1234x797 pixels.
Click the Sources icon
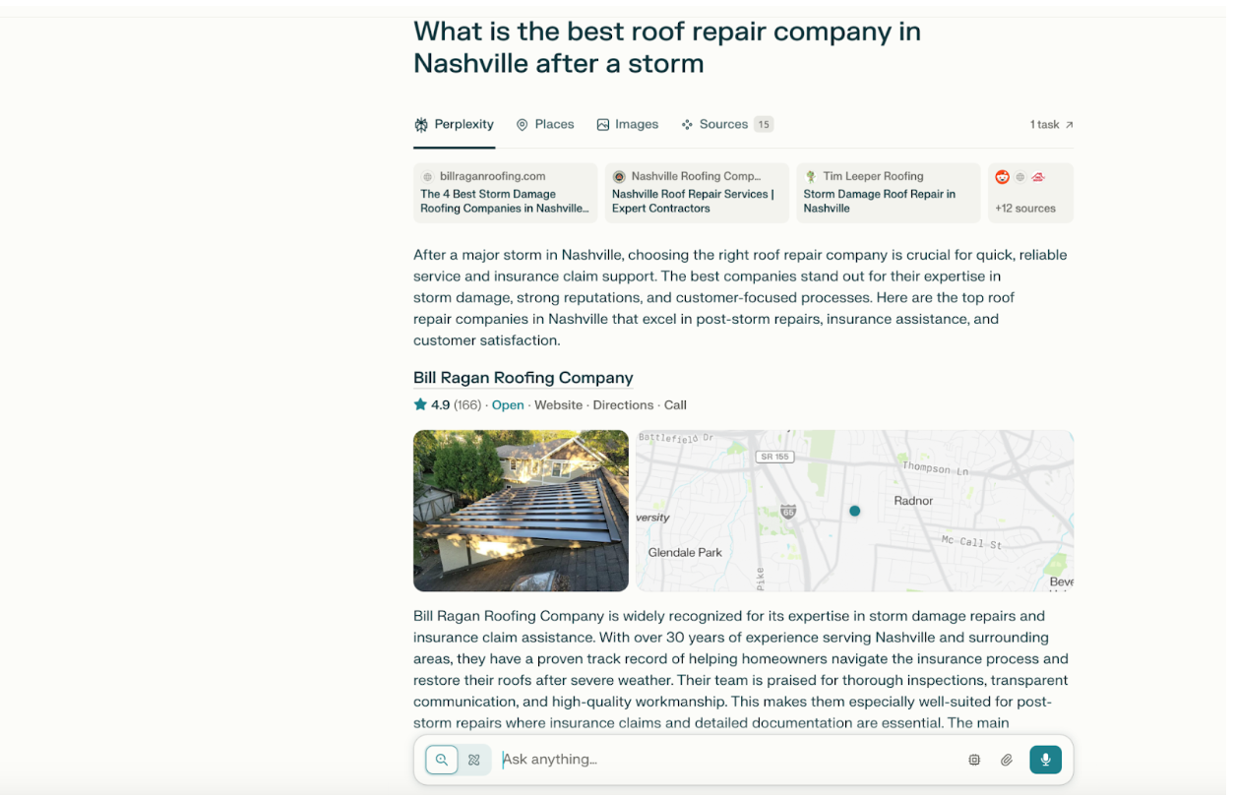(687, 125)
